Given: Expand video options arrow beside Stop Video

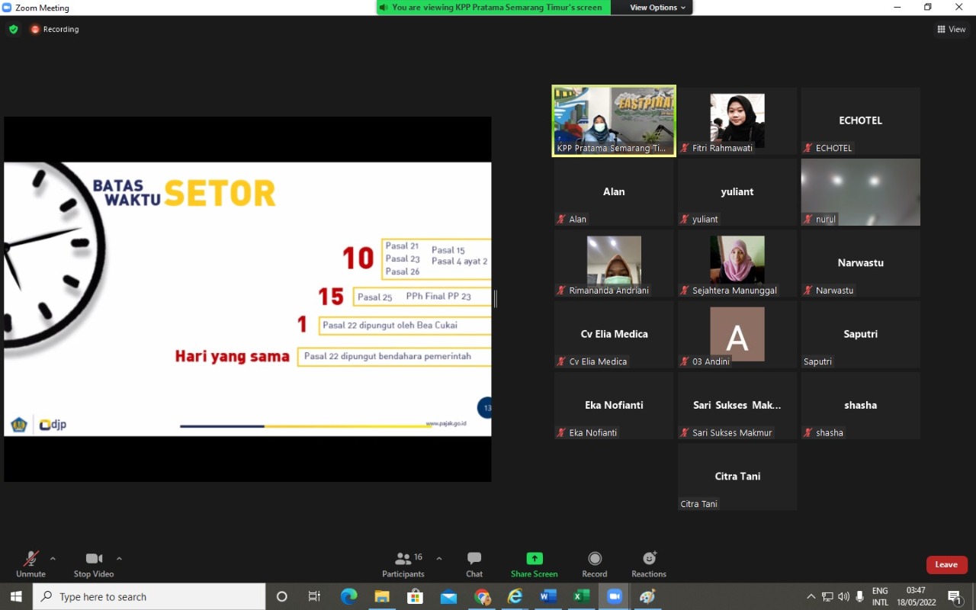Looking at the screenshot, I should (119, 558).
